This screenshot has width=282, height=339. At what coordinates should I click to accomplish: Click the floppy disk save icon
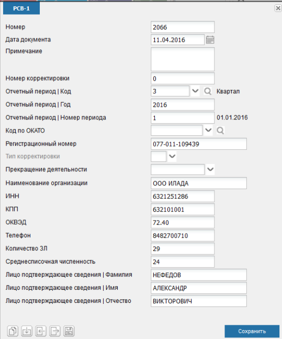[x=69, y=331]
